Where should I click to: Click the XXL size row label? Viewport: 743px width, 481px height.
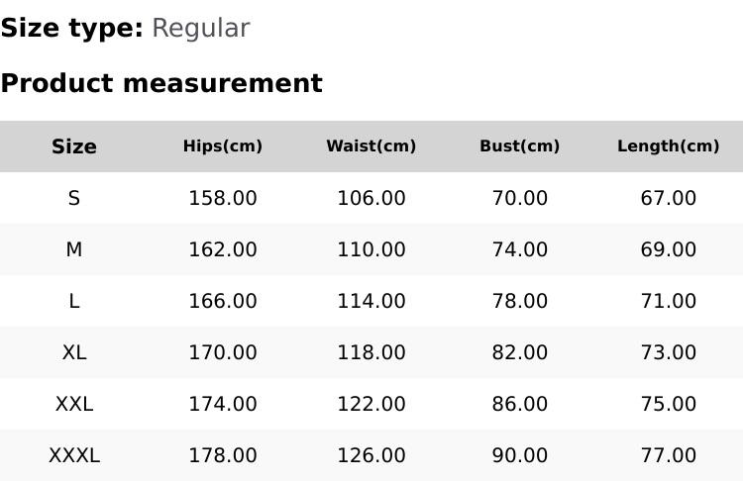coord(74,404)
